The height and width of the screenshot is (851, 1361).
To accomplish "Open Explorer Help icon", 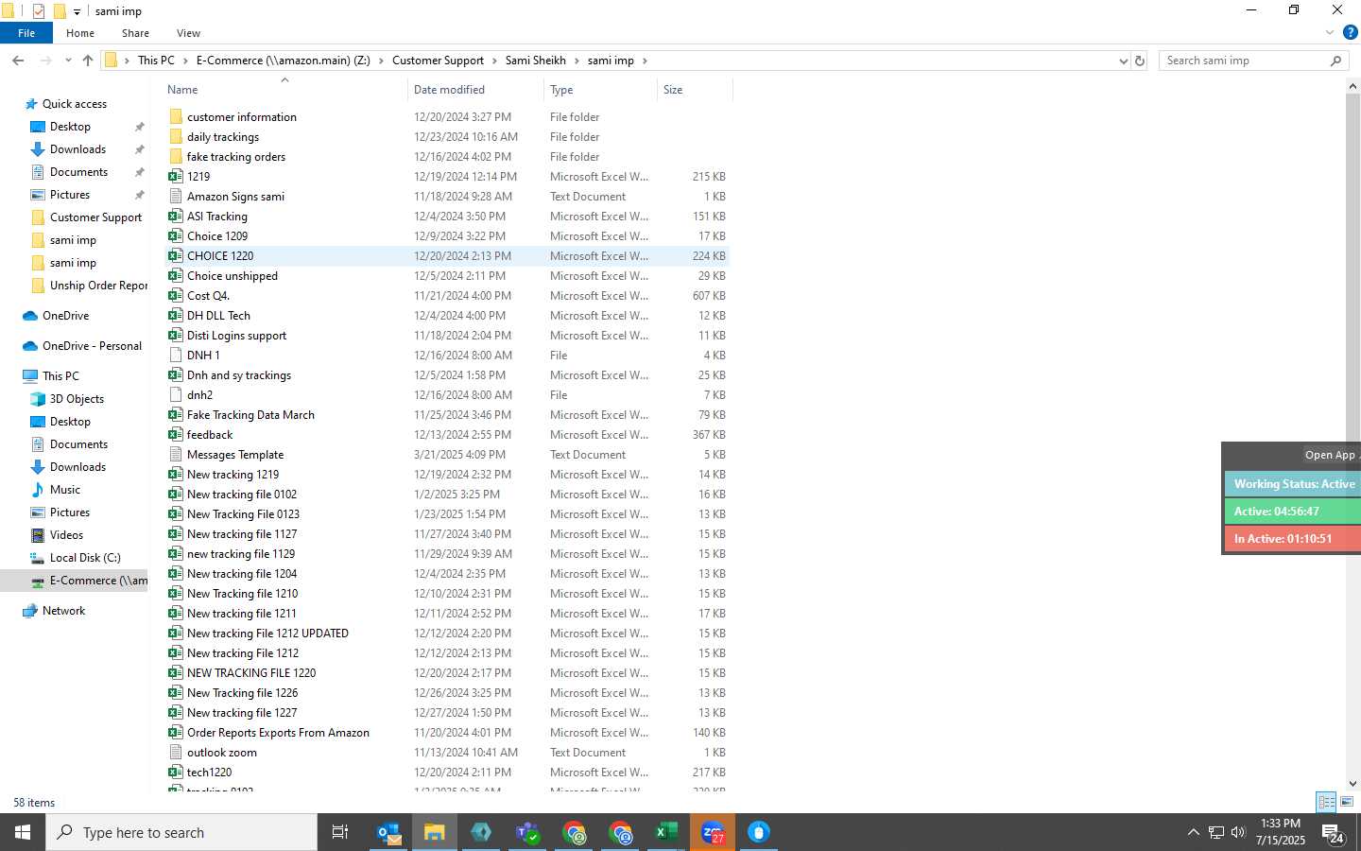I will tap(1350, 33).
